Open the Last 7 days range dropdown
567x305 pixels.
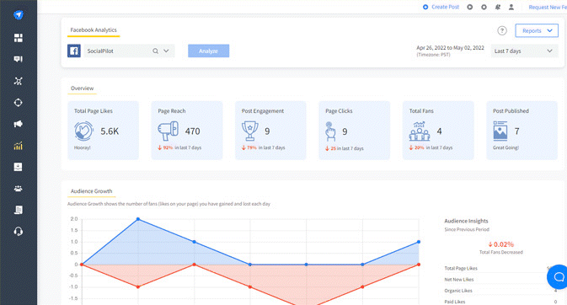pyautogui.click(x=524, y=51)
